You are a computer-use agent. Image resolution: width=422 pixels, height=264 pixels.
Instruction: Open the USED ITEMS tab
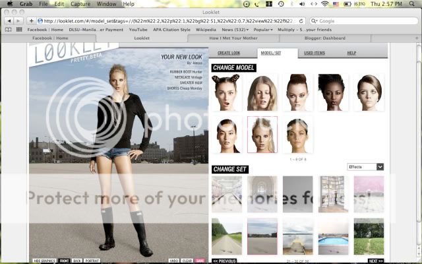(315, 53)
